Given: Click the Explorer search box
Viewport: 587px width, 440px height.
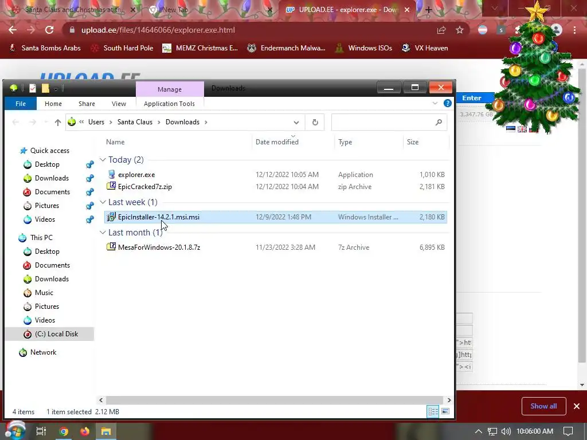Looking at the screenshot, I should pos(389,123).
